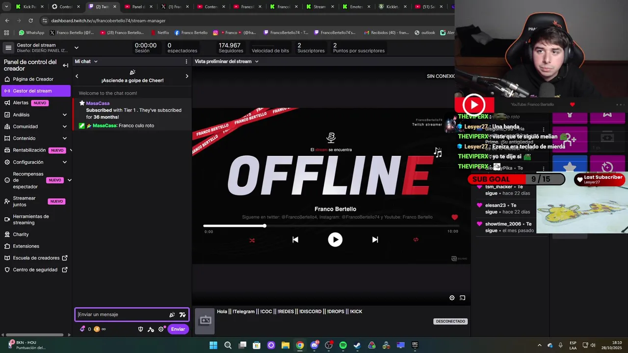Open the shield mode icon below chat

(x=140, y=329)
